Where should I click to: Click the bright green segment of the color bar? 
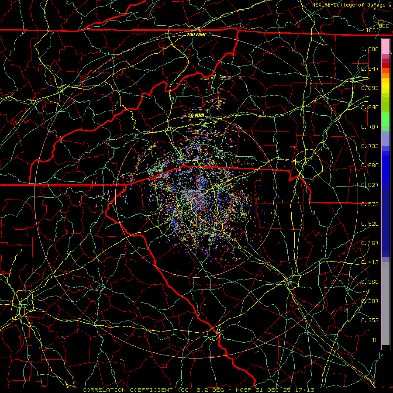click(386, 119)
